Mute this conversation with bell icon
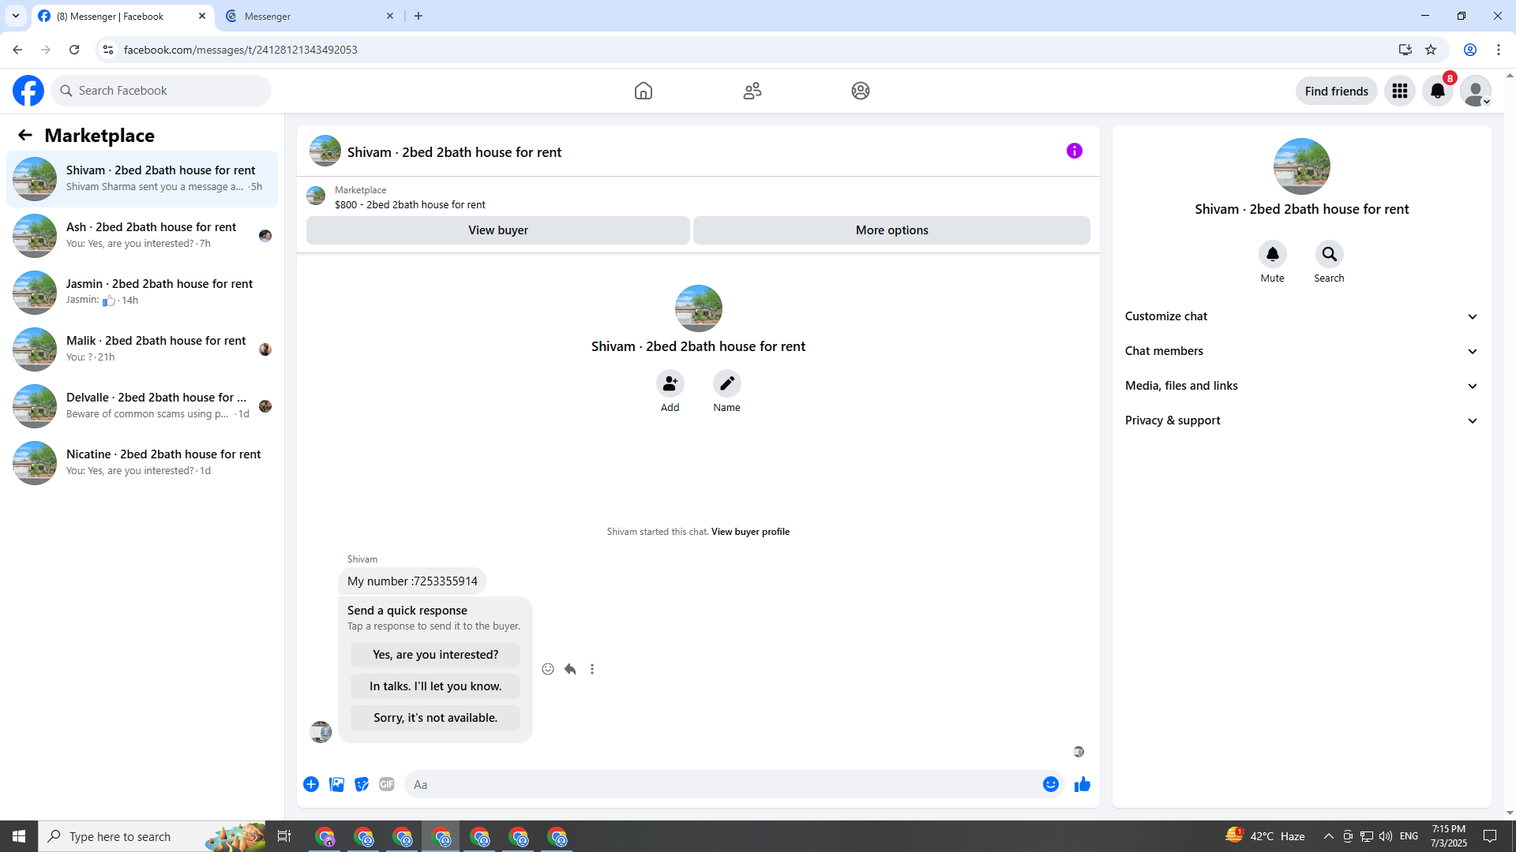 coord(1272,254)
